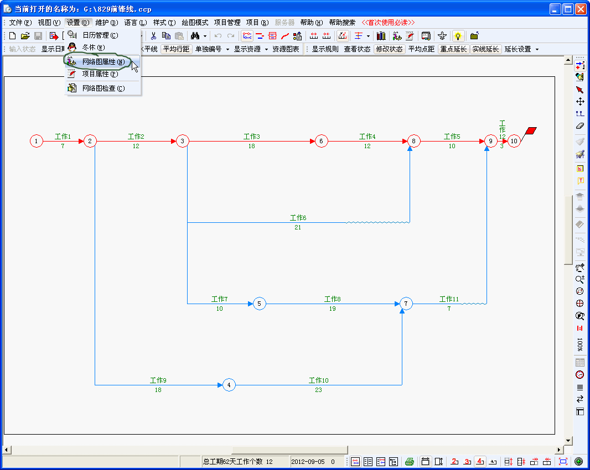590x470 pixels.
Task: Click the green round indicator icon
Action: pos(579,461)
